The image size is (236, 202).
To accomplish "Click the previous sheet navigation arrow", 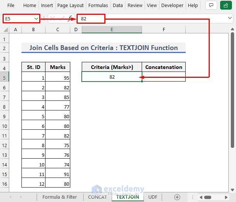I will [x=10, y=197].
